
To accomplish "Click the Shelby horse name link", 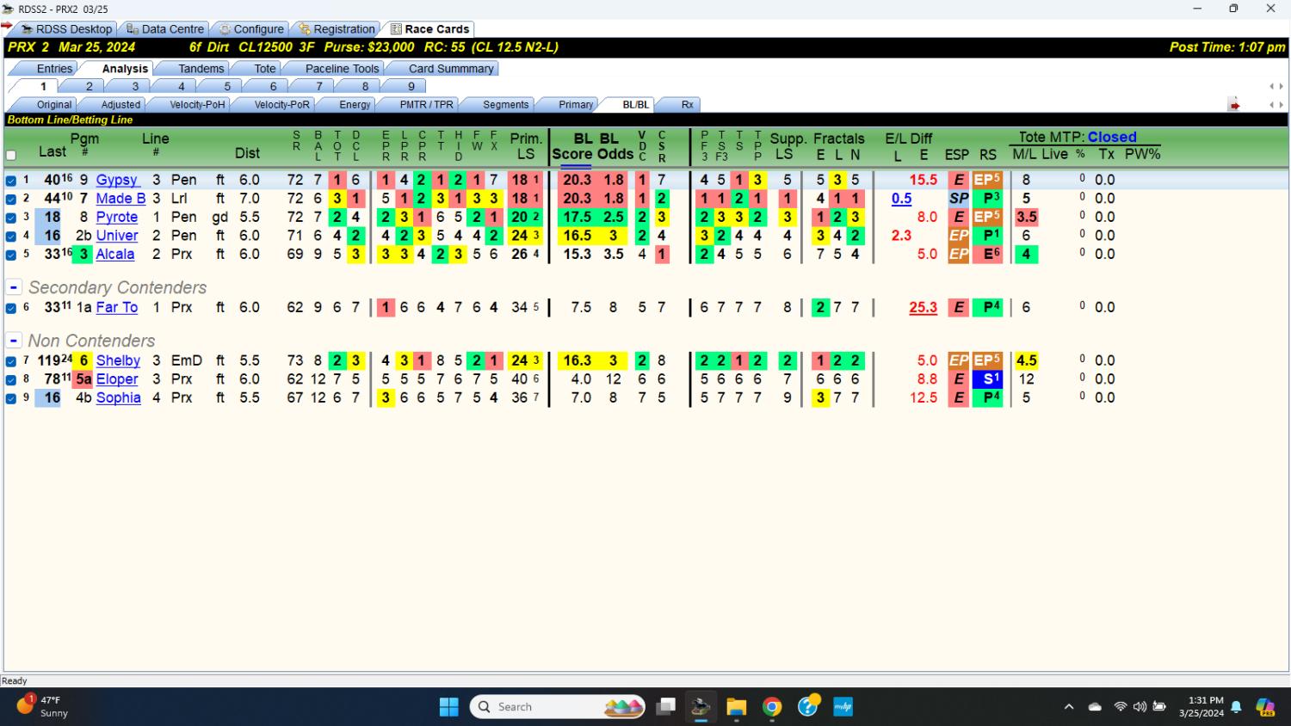I will coord(118,360).
